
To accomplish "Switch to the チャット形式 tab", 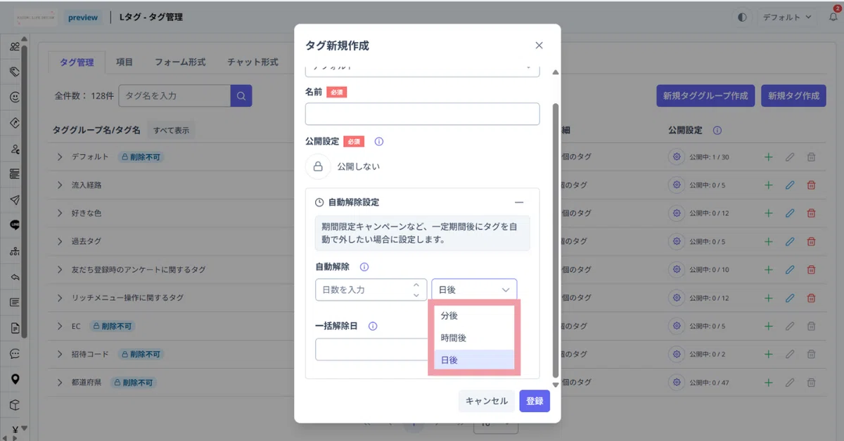I will pyautogui.click(x=252, y=62).
